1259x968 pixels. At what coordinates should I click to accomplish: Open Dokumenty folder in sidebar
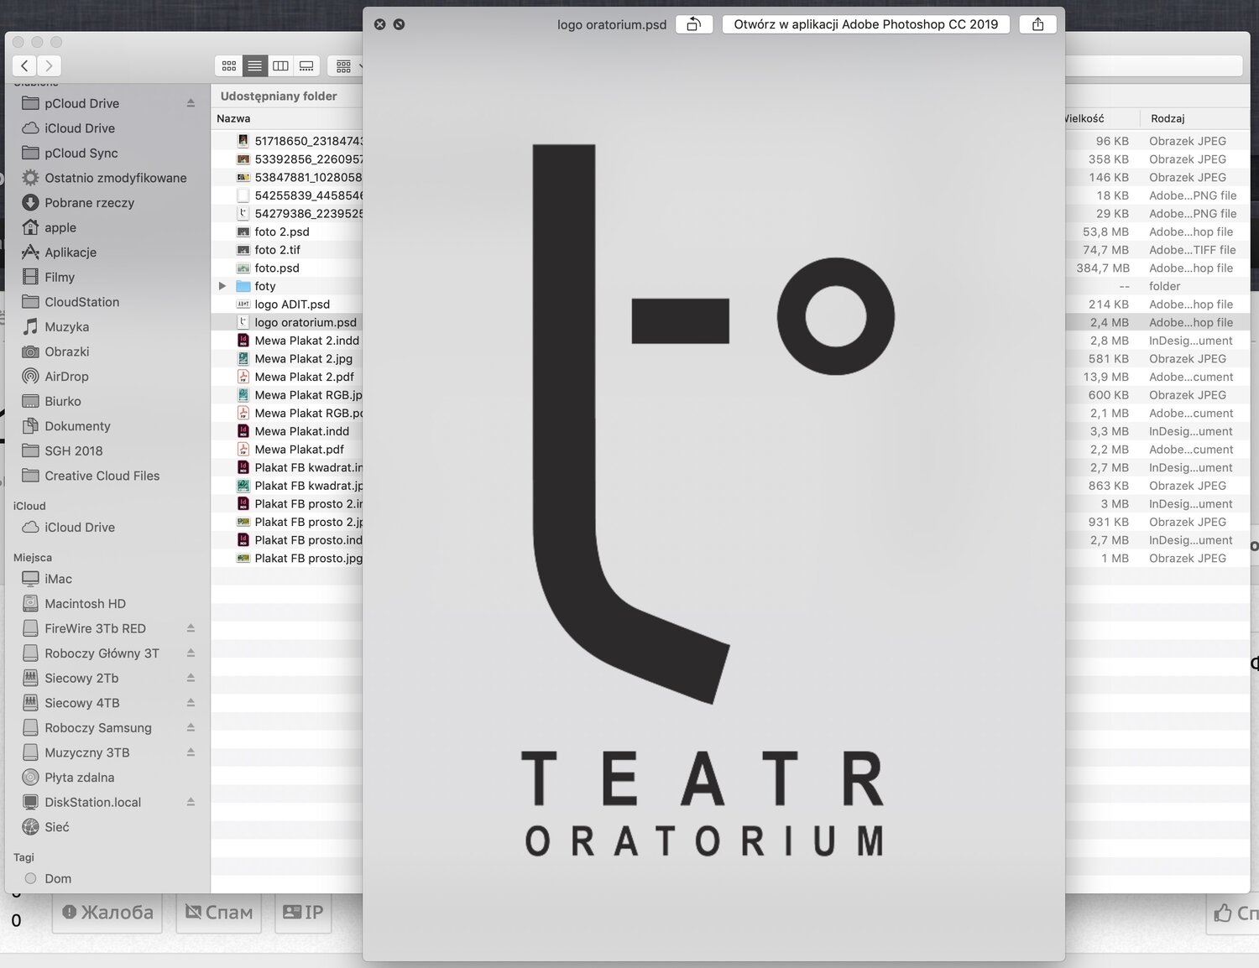(77, 426)
